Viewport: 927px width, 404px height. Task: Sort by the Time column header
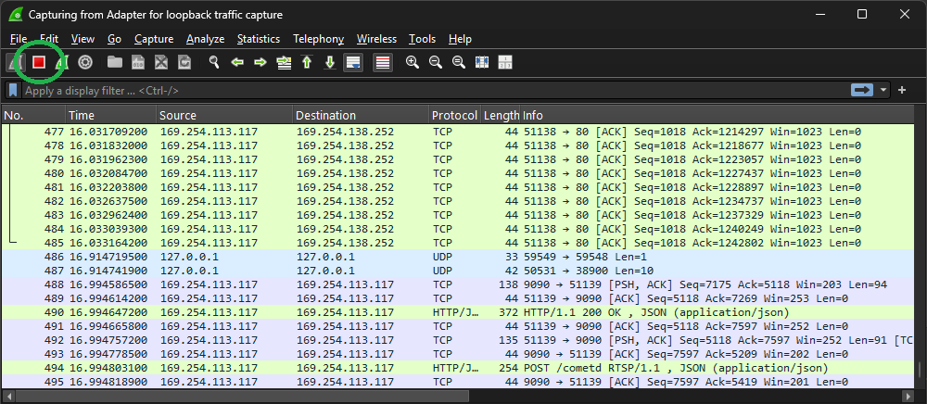click(x=111, y=115)
